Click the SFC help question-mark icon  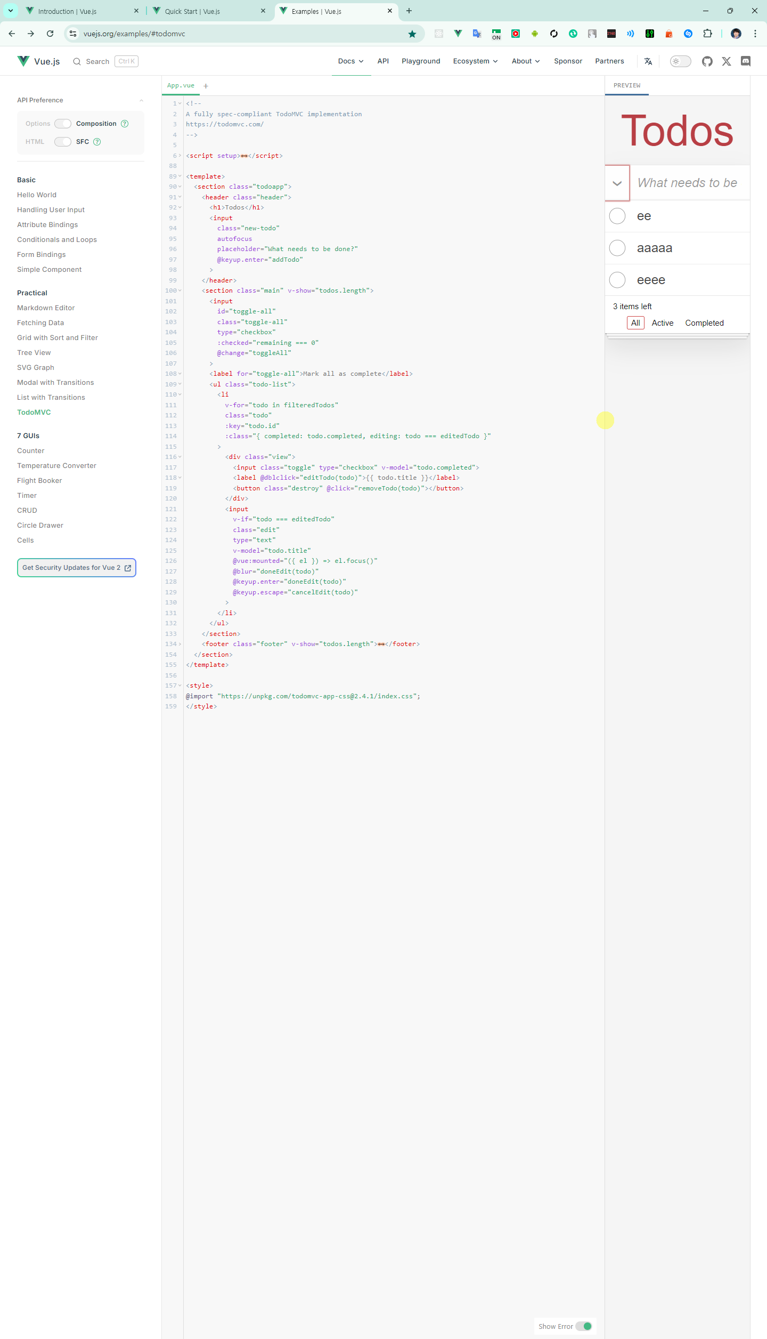pyautogui.click(x=97, y=142)
